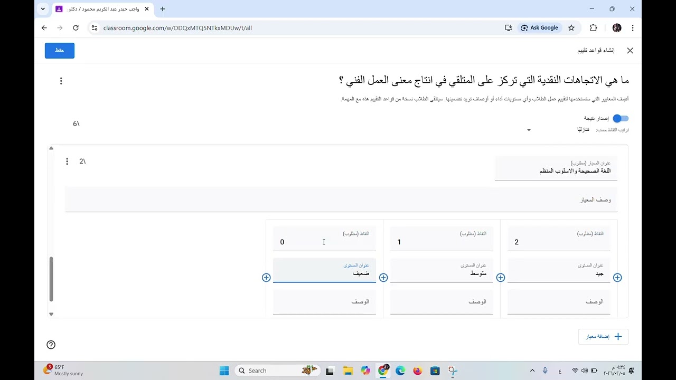Open the تنازليًا points order dropdown
Viewport: 676px width, 380px height.
556,130
